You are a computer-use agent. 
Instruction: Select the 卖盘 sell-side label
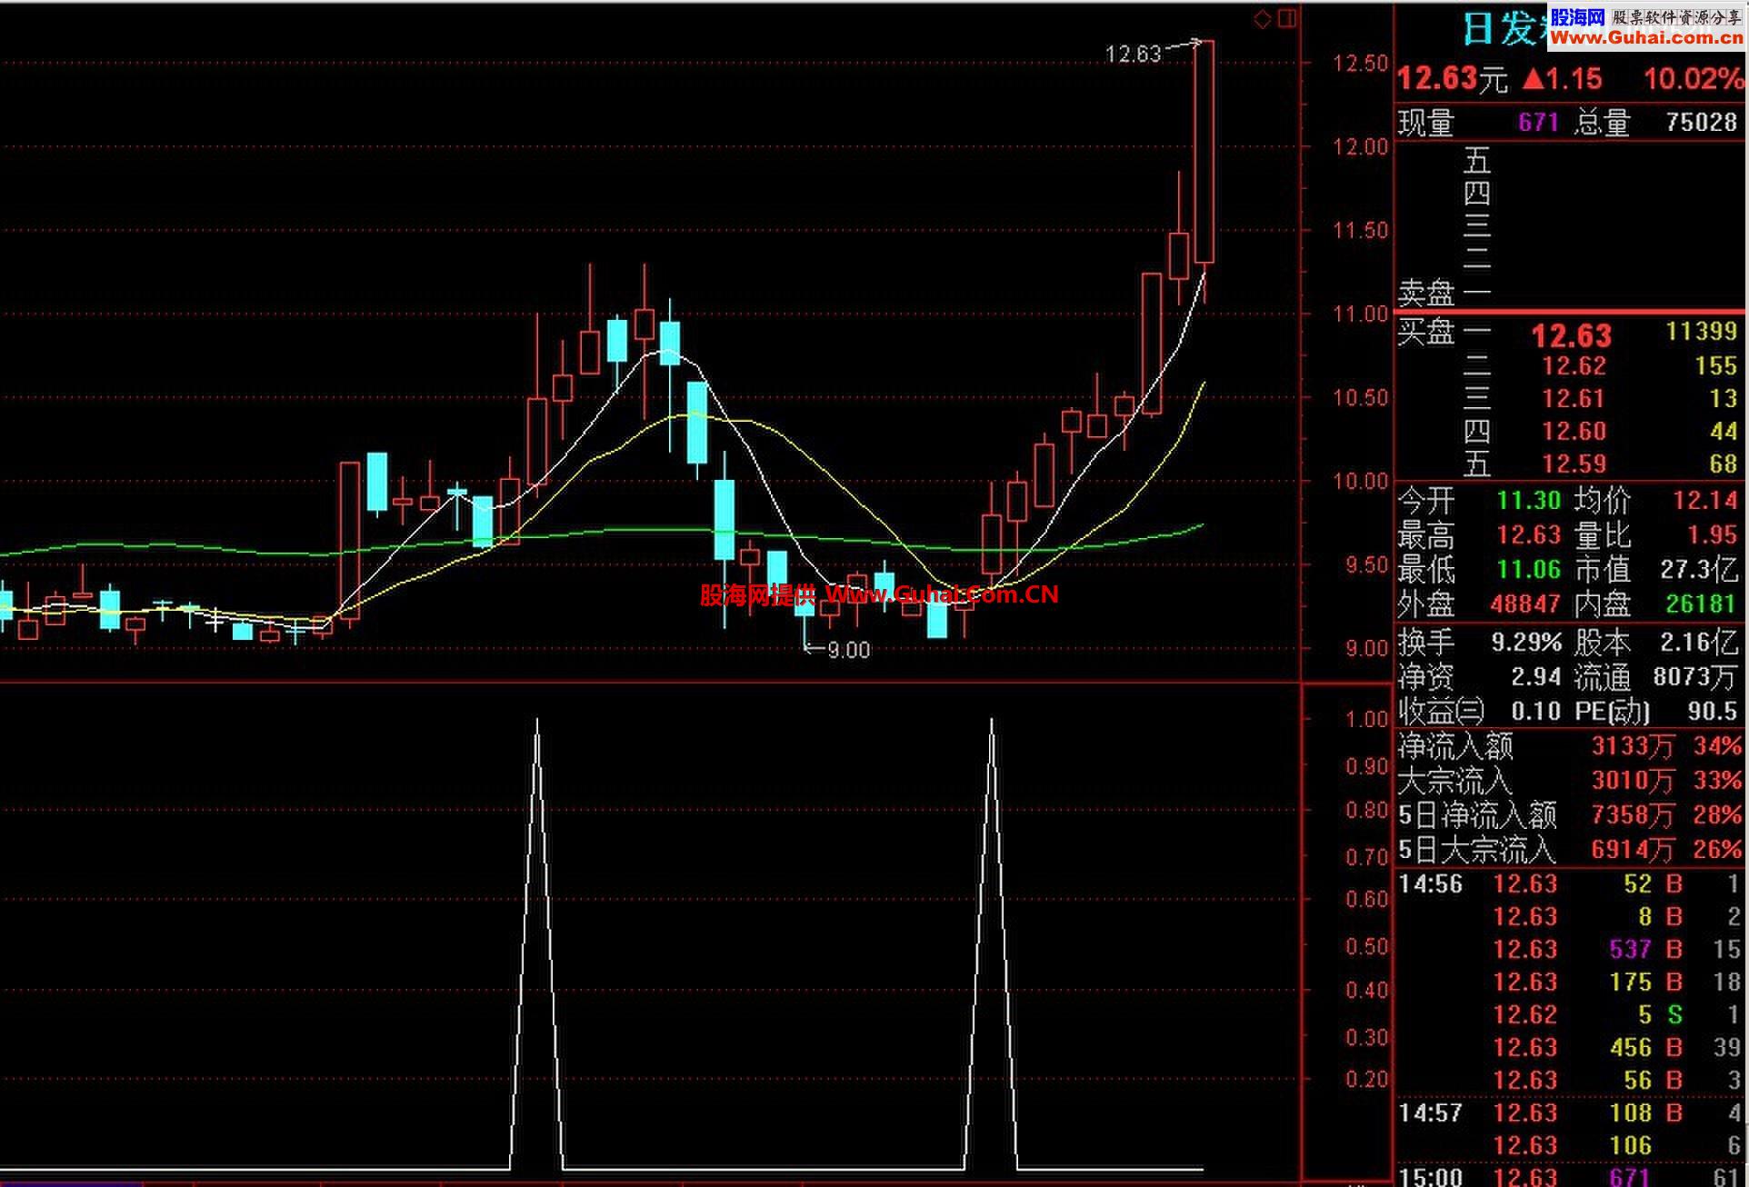tap(1426, 293)
